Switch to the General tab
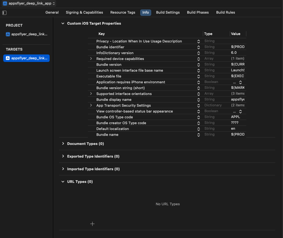 tap(52, 12)
